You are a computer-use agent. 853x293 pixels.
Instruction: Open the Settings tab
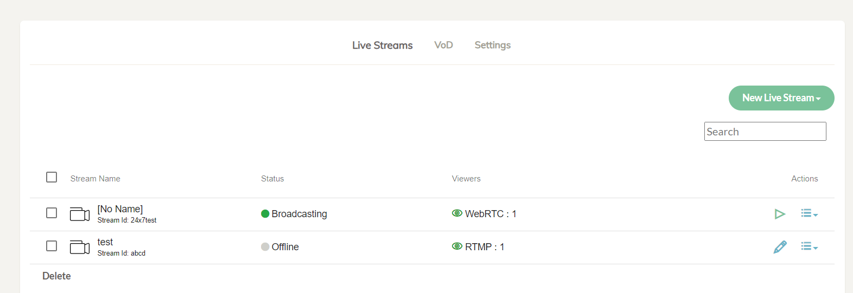click(493, 45)
